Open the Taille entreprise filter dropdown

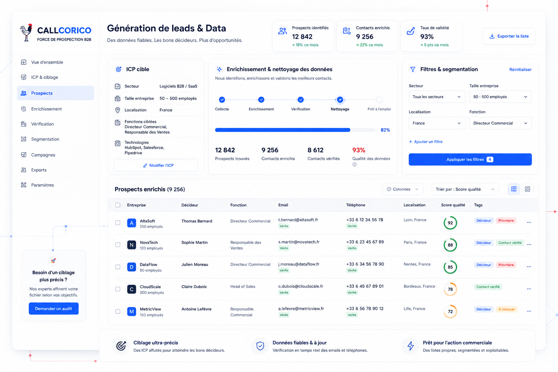tap(501, 97)
